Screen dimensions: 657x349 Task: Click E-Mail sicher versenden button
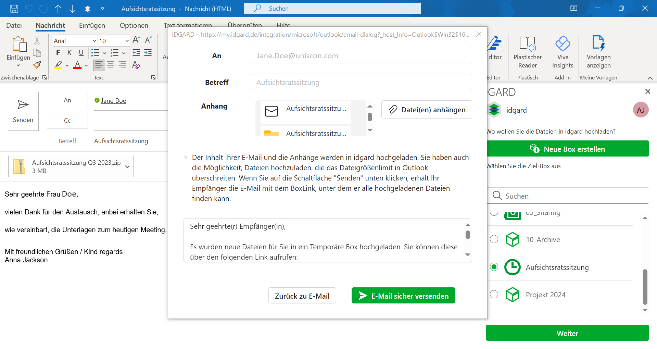coord(403,296)
